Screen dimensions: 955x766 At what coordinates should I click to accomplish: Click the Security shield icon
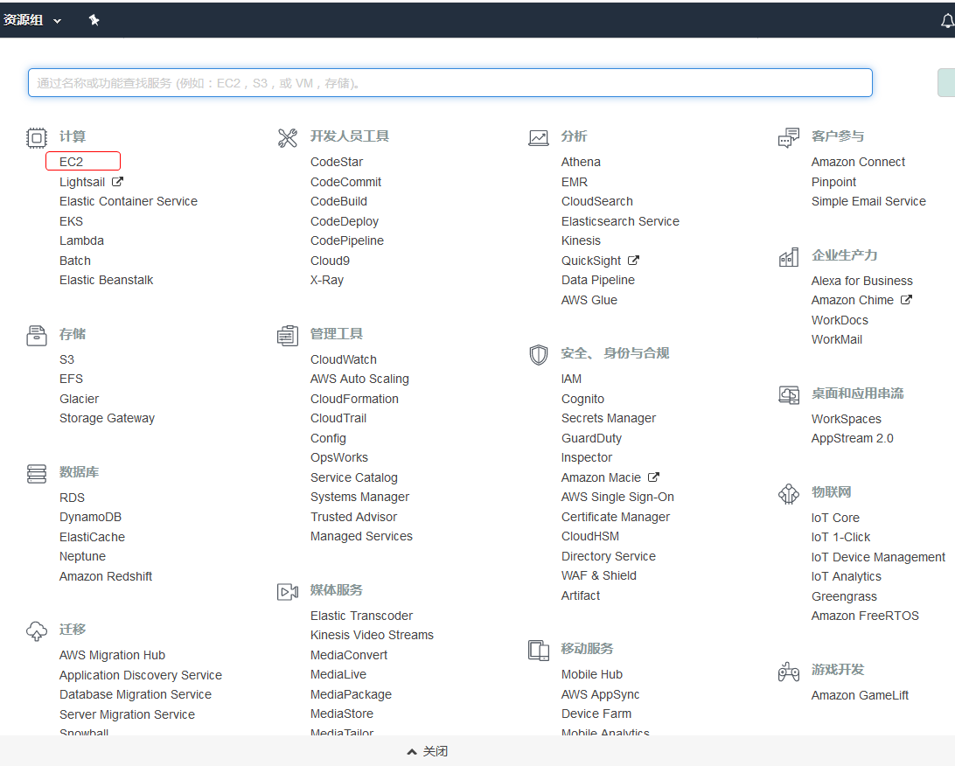pos(538,354)
